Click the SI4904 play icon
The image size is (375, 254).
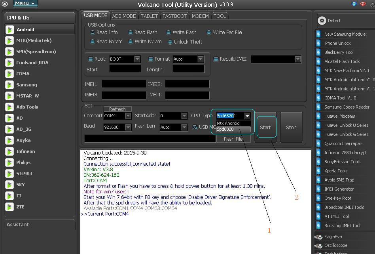tap(9, 174)
